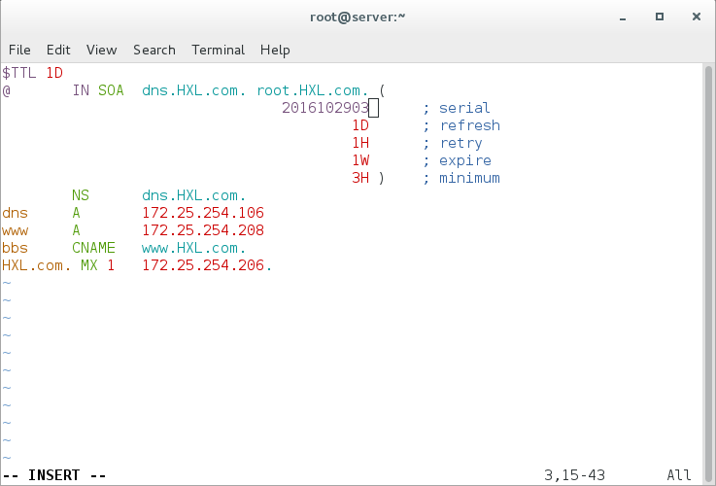Click the 3H minimum value
The width and height of the screenshot is (716, 486).
tap(360, 178)
